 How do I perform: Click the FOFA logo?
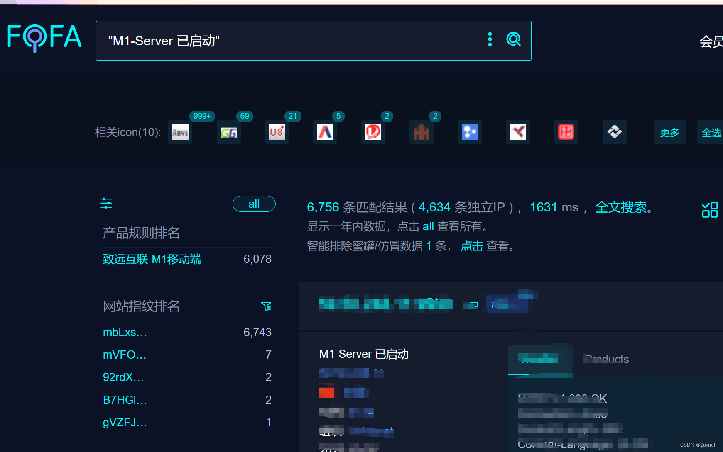tap(44, 38)
